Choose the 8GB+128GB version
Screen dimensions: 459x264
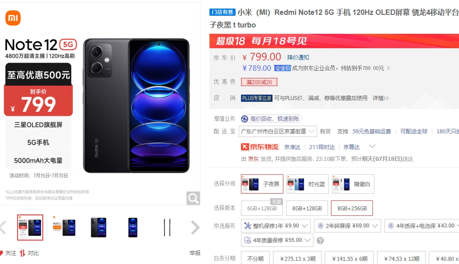307,209
